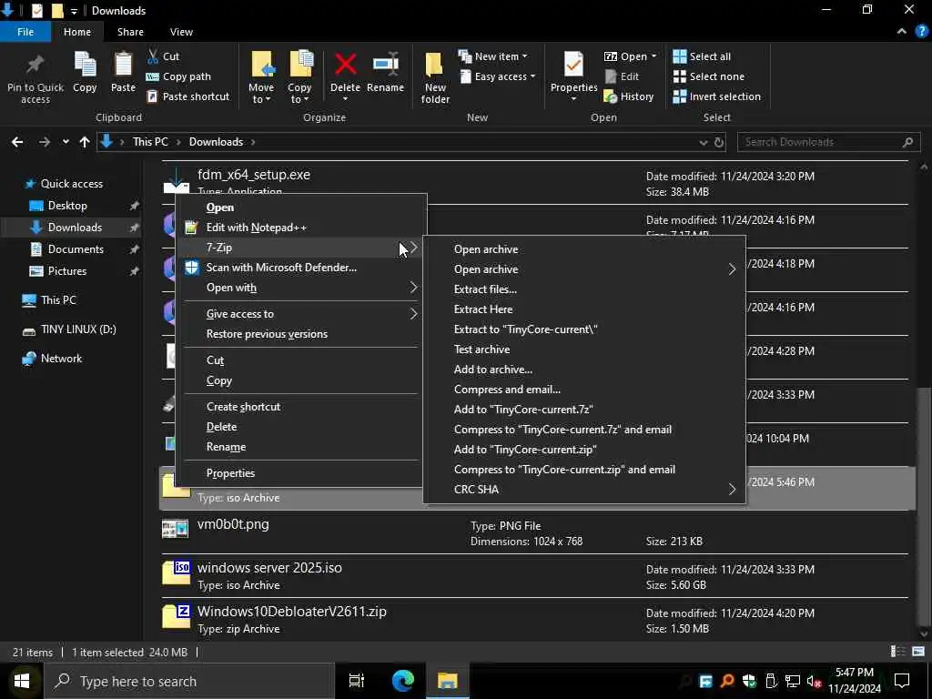The height and width of the screenshot is (699, 932).
Task: Click Invert selection in ribbon
Action: (x=716, y=96)
